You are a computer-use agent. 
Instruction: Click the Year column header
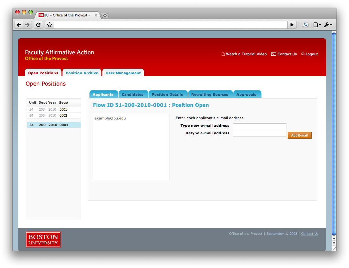tap(52, 102)
